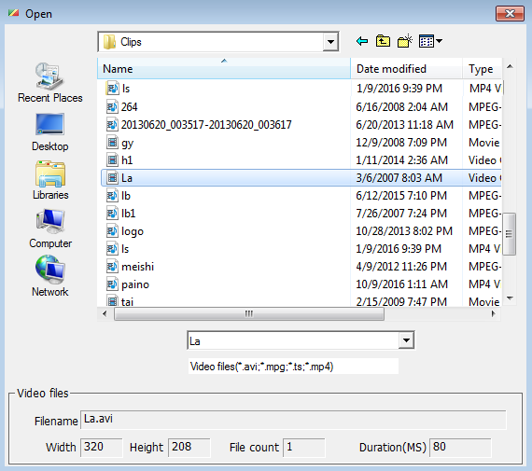Expand the file name combo box arrow
This screenshot has width=532, height=471.
point(406,340)
